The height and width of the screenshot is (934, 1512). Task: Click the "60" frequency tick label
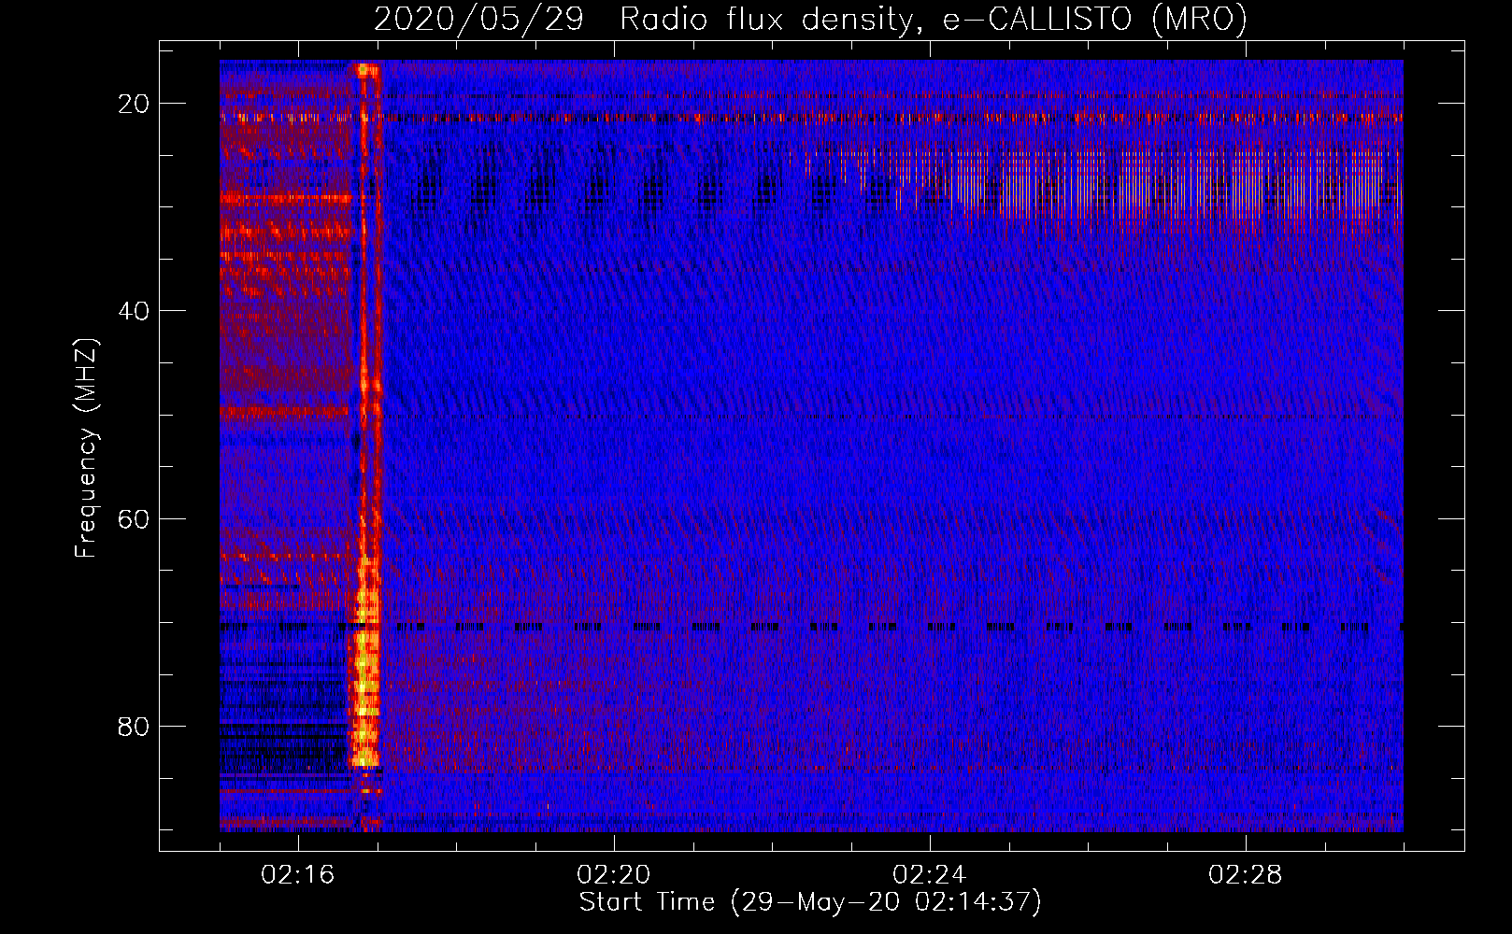tap(134, 518)
